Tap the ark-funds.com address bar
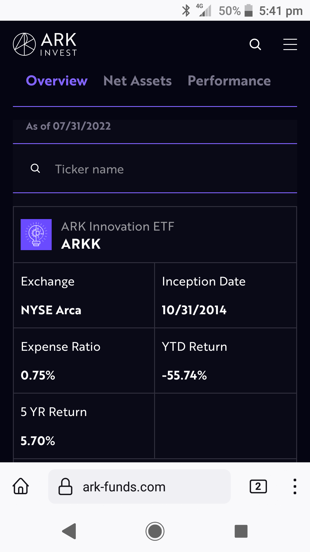 [x=139, y=486]
